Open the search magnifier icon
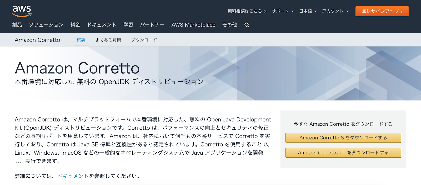 tap(247, 25)
